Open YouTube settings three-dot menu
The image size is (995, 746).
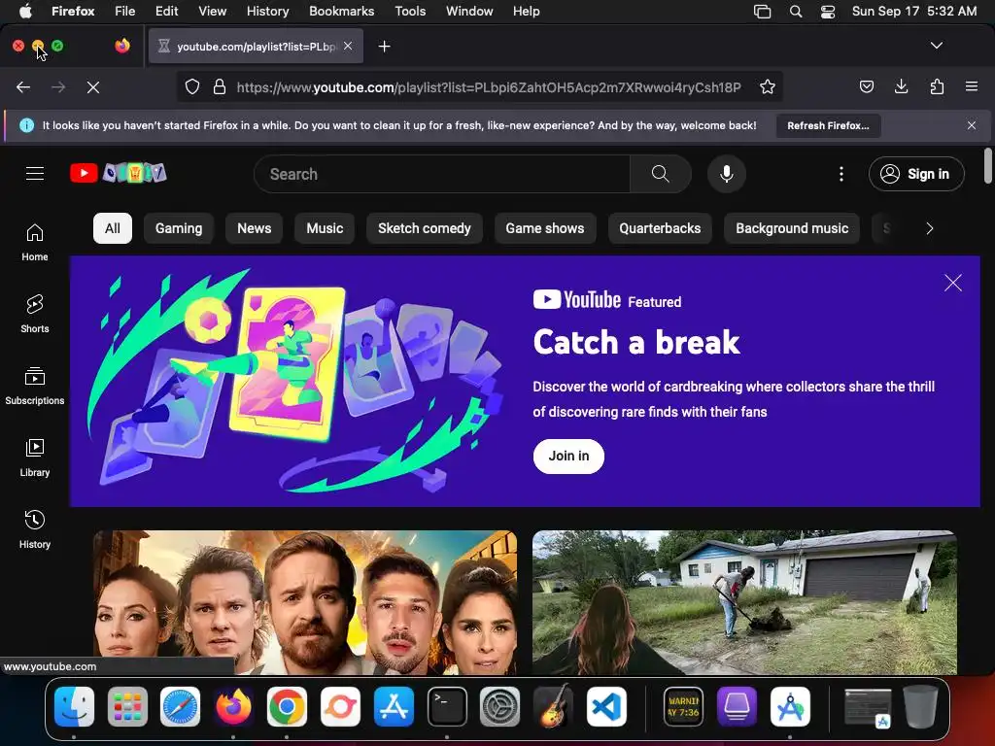point(841,174)
